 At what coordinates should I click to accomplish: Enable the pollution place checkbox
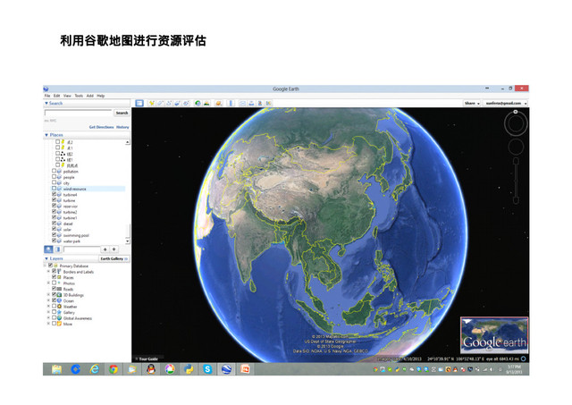tap(54, 171)
